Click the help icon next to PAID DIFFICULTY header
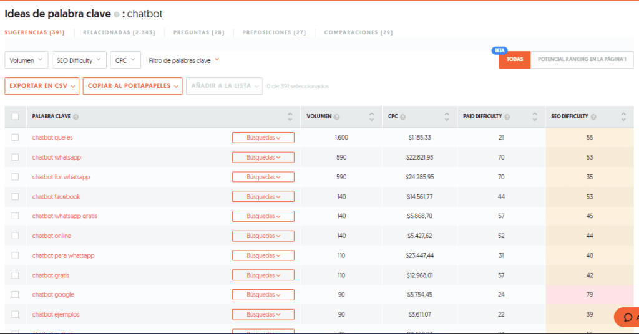This screenshot has height=334, width=639. (x=507, y=117)
